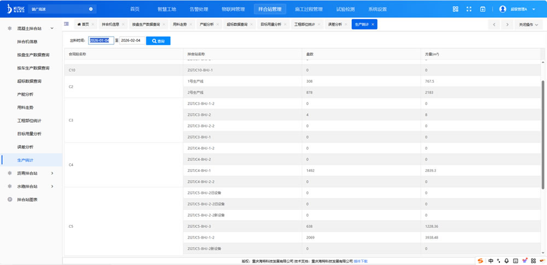The width and height of the screenshot is (547, 265).
Task: Click the sidebar collapse hamburger icon
Action: pos(66,24)
